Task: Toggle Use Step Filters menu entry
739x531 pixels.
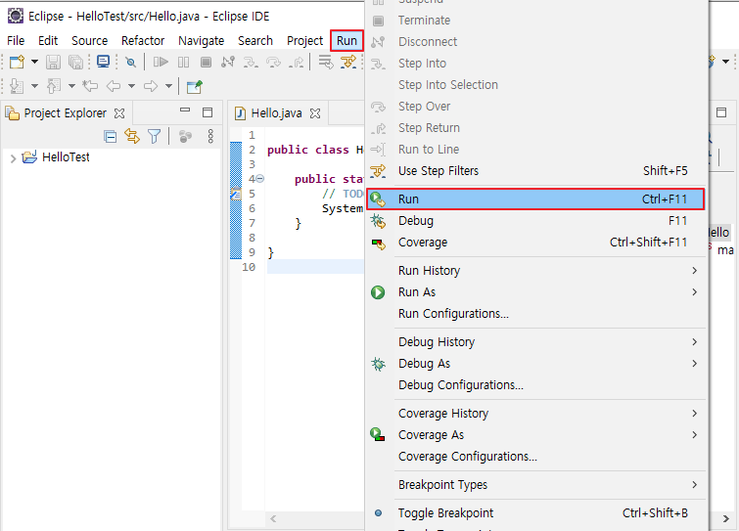Action: 535,171
